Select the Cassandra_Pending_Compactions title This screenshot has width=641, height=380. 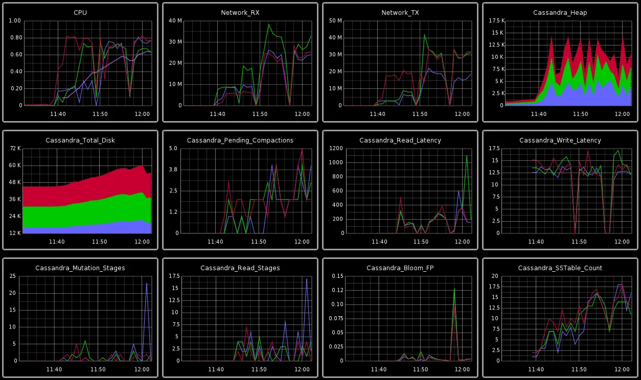coord(240,140)
